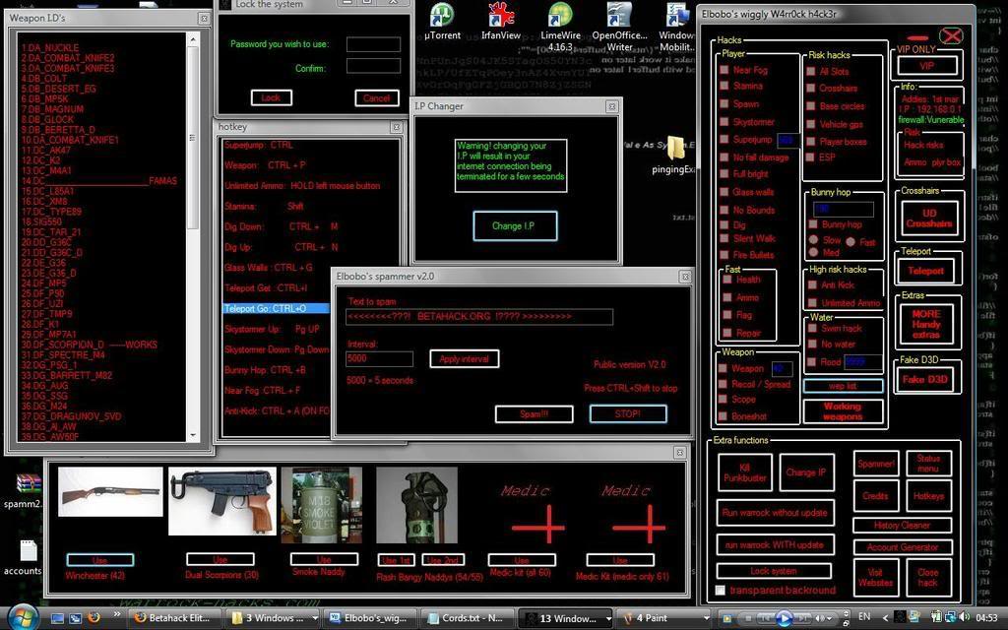This screenshot has height=630, width=1008.
Task: Click the Switch between windows quick launch icon
Action: (x=75, y=618)
